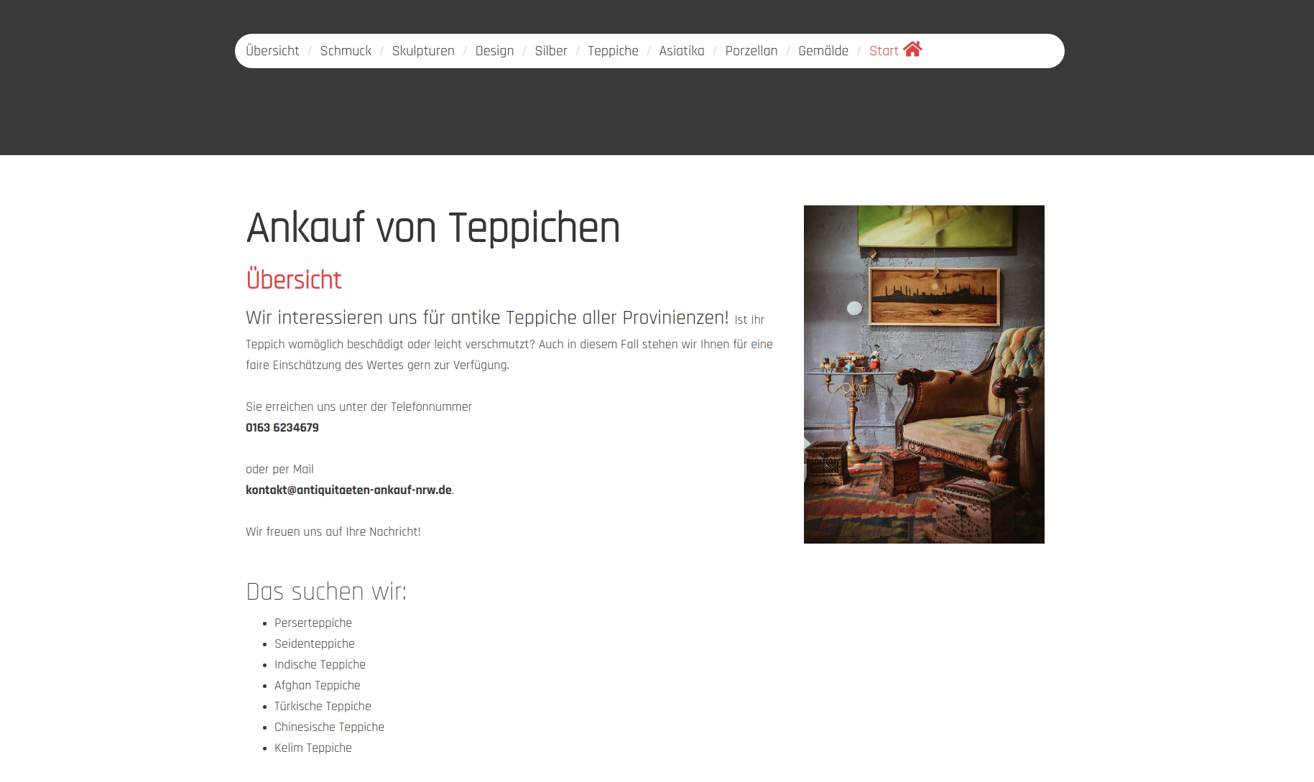Open Porzellan from the breadcrumb menu
Screen dimensions: 1314x782
(751, 51)
